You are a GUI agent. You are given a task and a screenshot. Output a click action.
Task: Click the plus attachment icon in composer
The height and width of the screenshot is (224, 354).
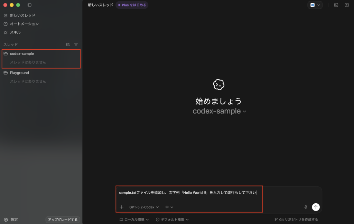(121, 207)
